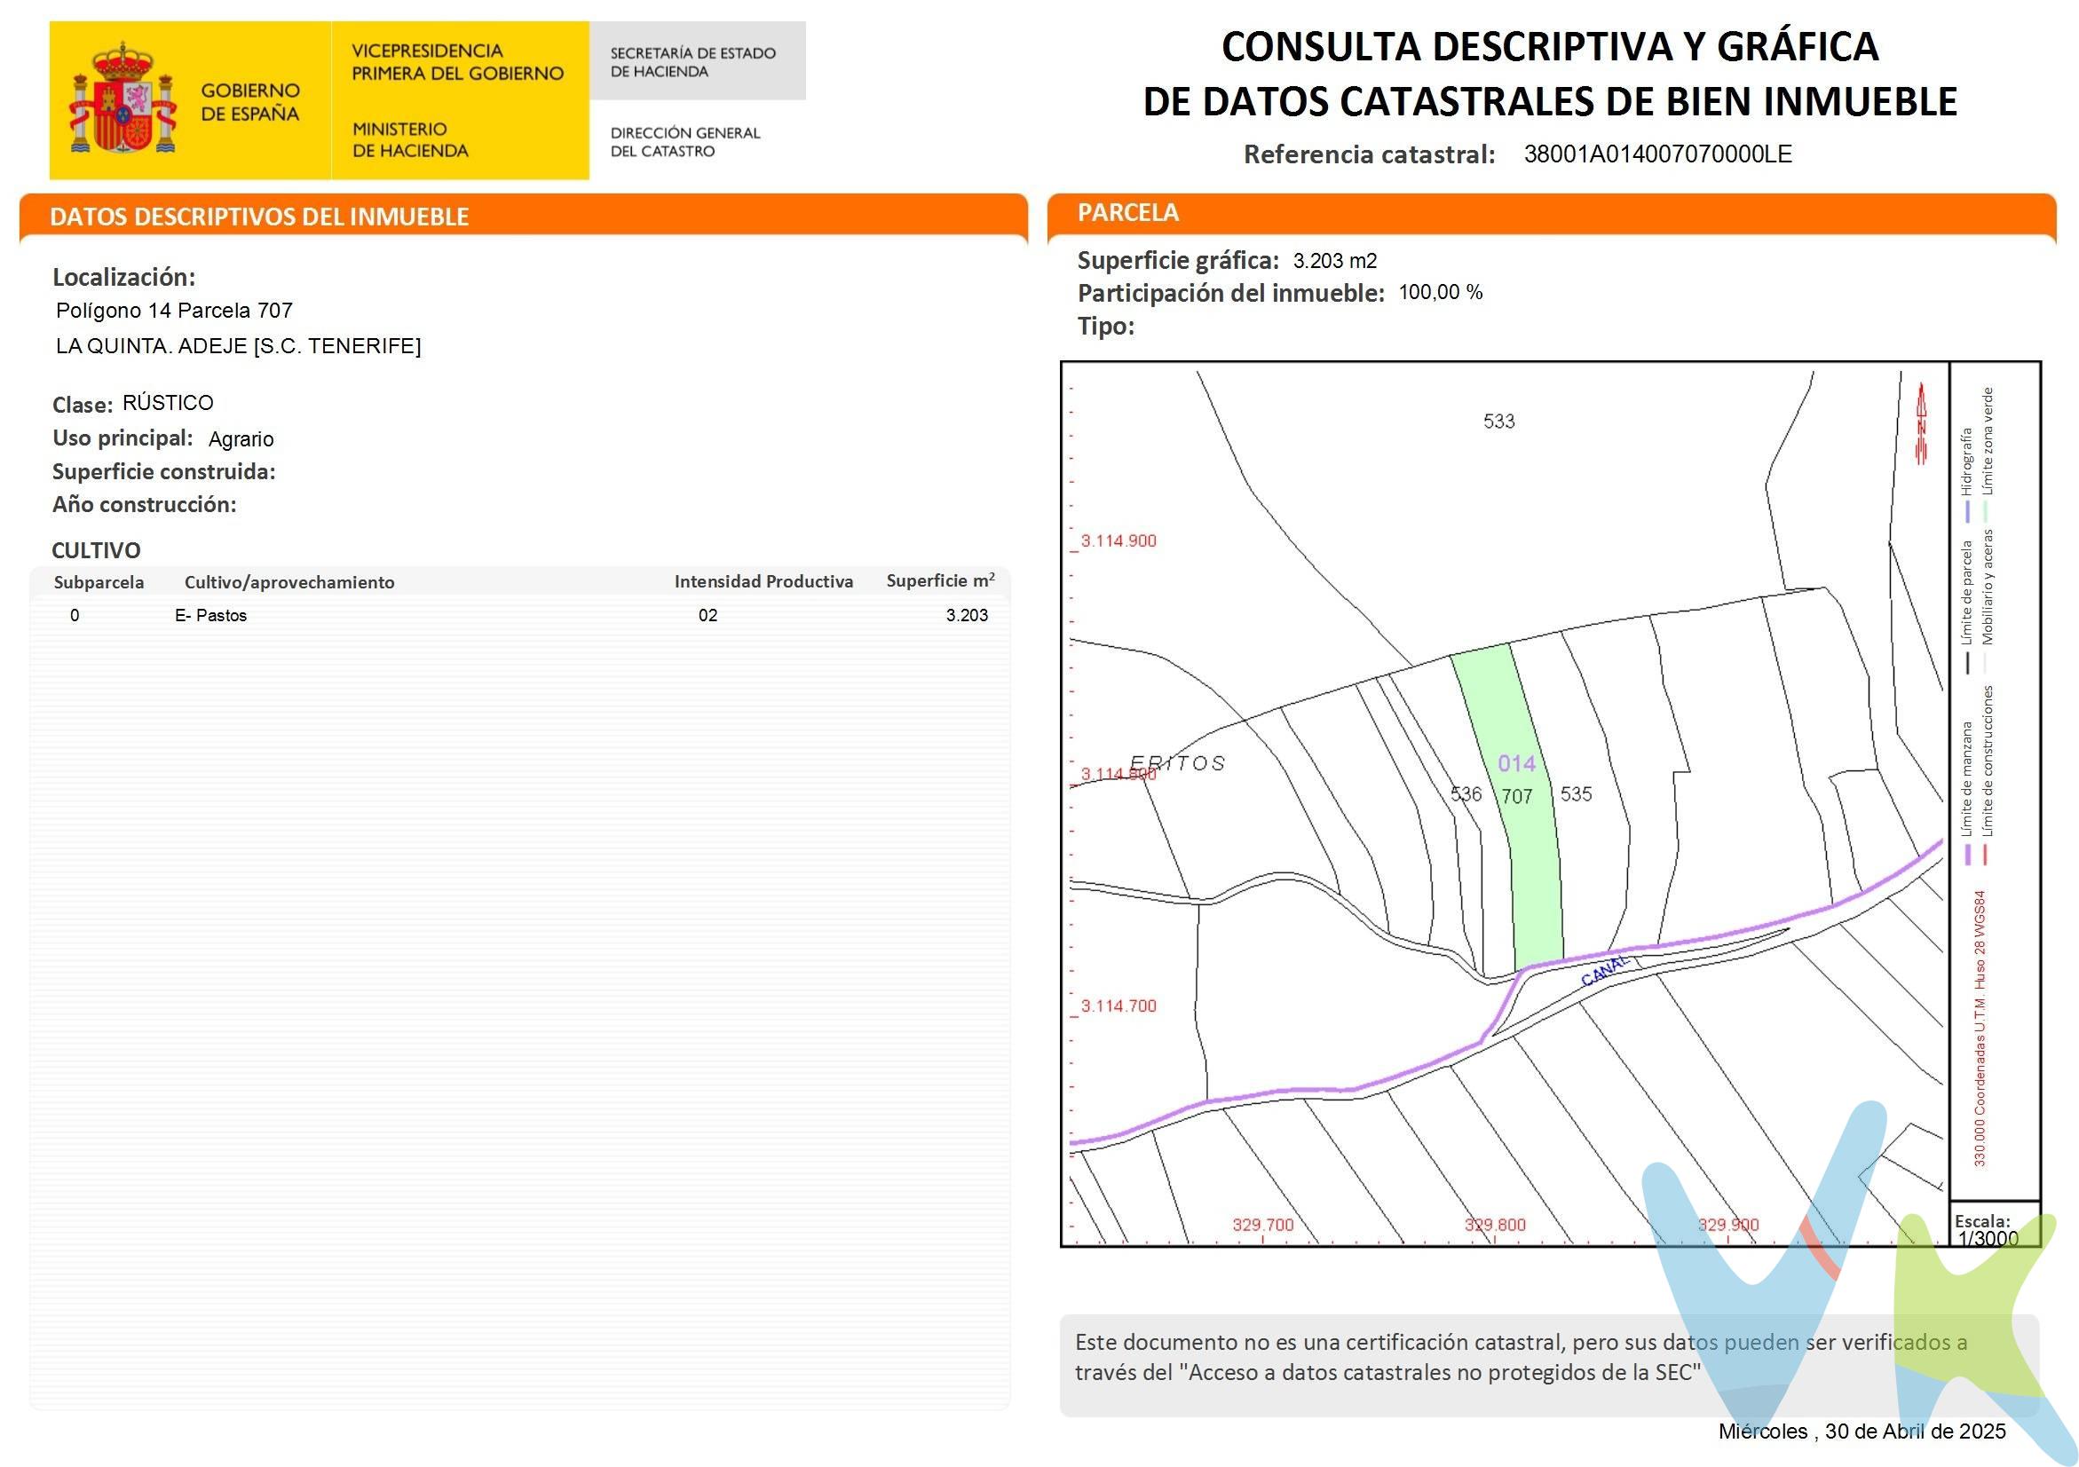Click the 'Subparcela' column header
This screenshot has width=2079, height=1467.
(x=99, y=582)
